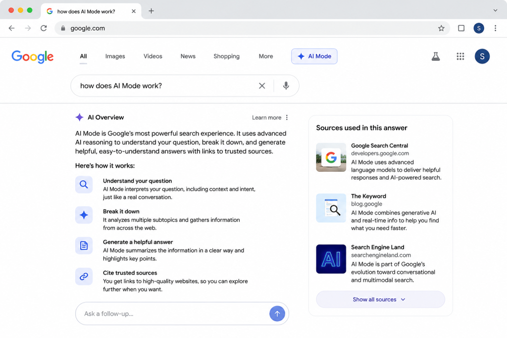
Task: Open the Google apps grid
Action: click(x=460, y=56)
